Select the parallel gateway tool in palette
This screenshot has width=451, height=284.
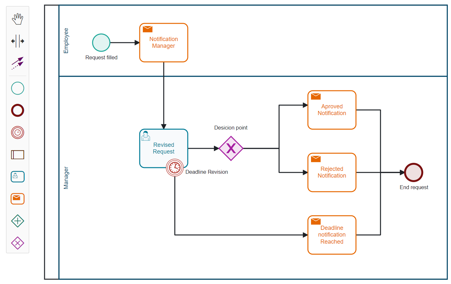(x=18, y=221)
